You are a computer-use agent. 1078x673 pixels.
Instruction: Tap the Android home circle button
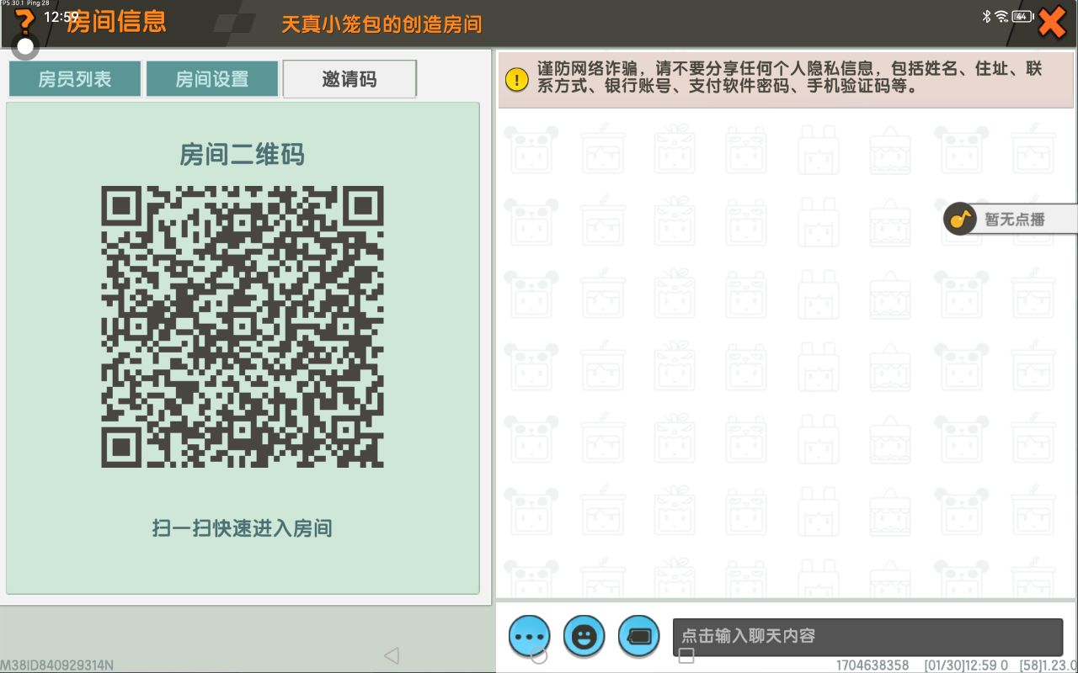(539, 655)
